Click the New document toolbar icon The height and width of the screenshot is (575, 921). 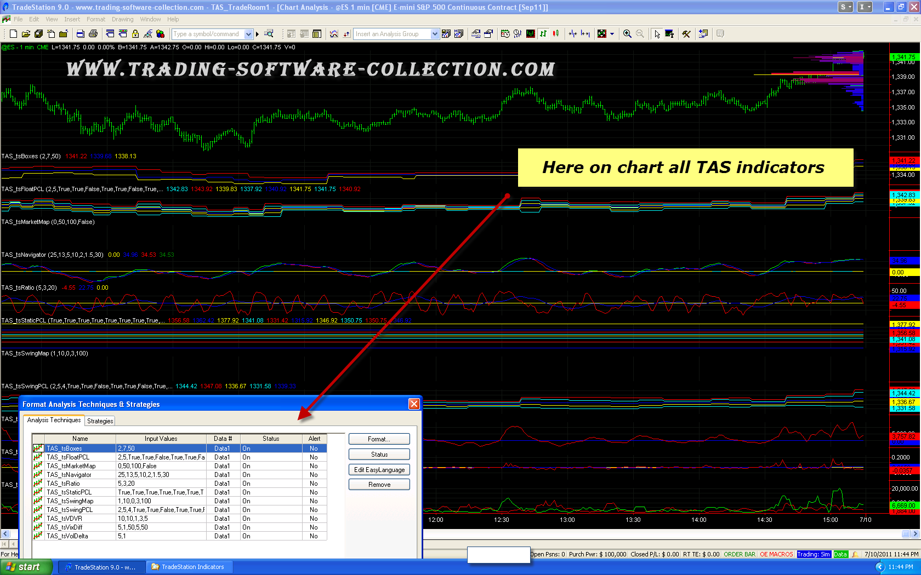pos(13,34)
